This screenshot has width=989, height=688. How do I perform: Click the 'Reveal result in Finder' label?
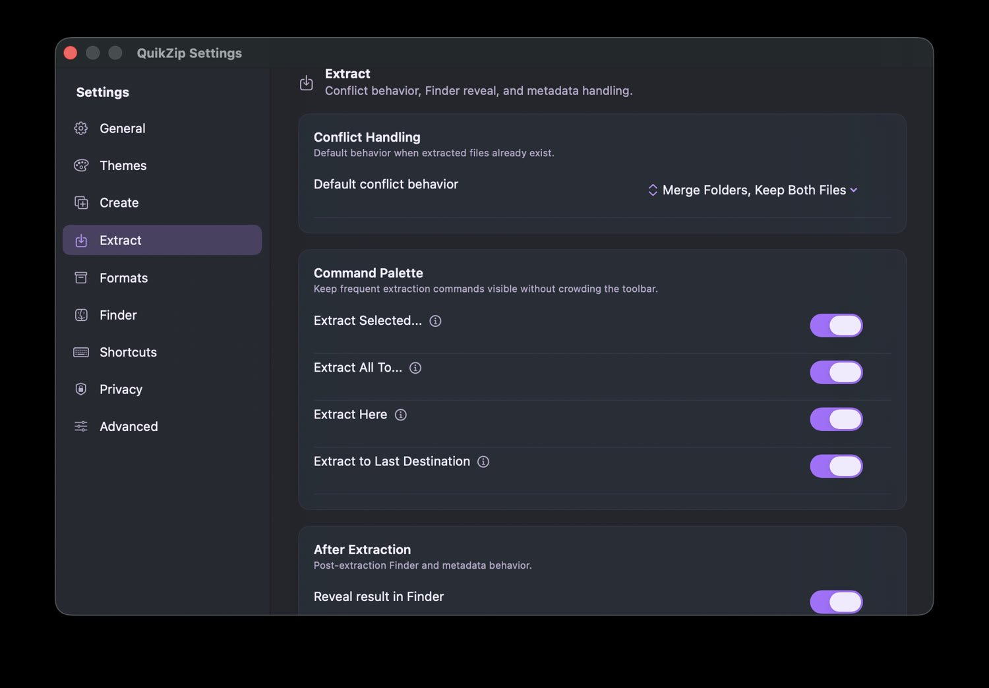click(x=378, y=596)
